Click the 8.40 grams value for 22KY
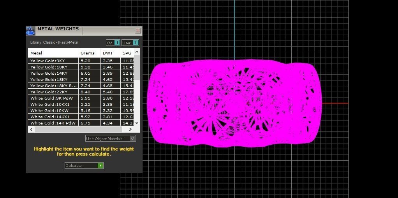This screenshot has height=198, width=398. (x=85, y=92)
